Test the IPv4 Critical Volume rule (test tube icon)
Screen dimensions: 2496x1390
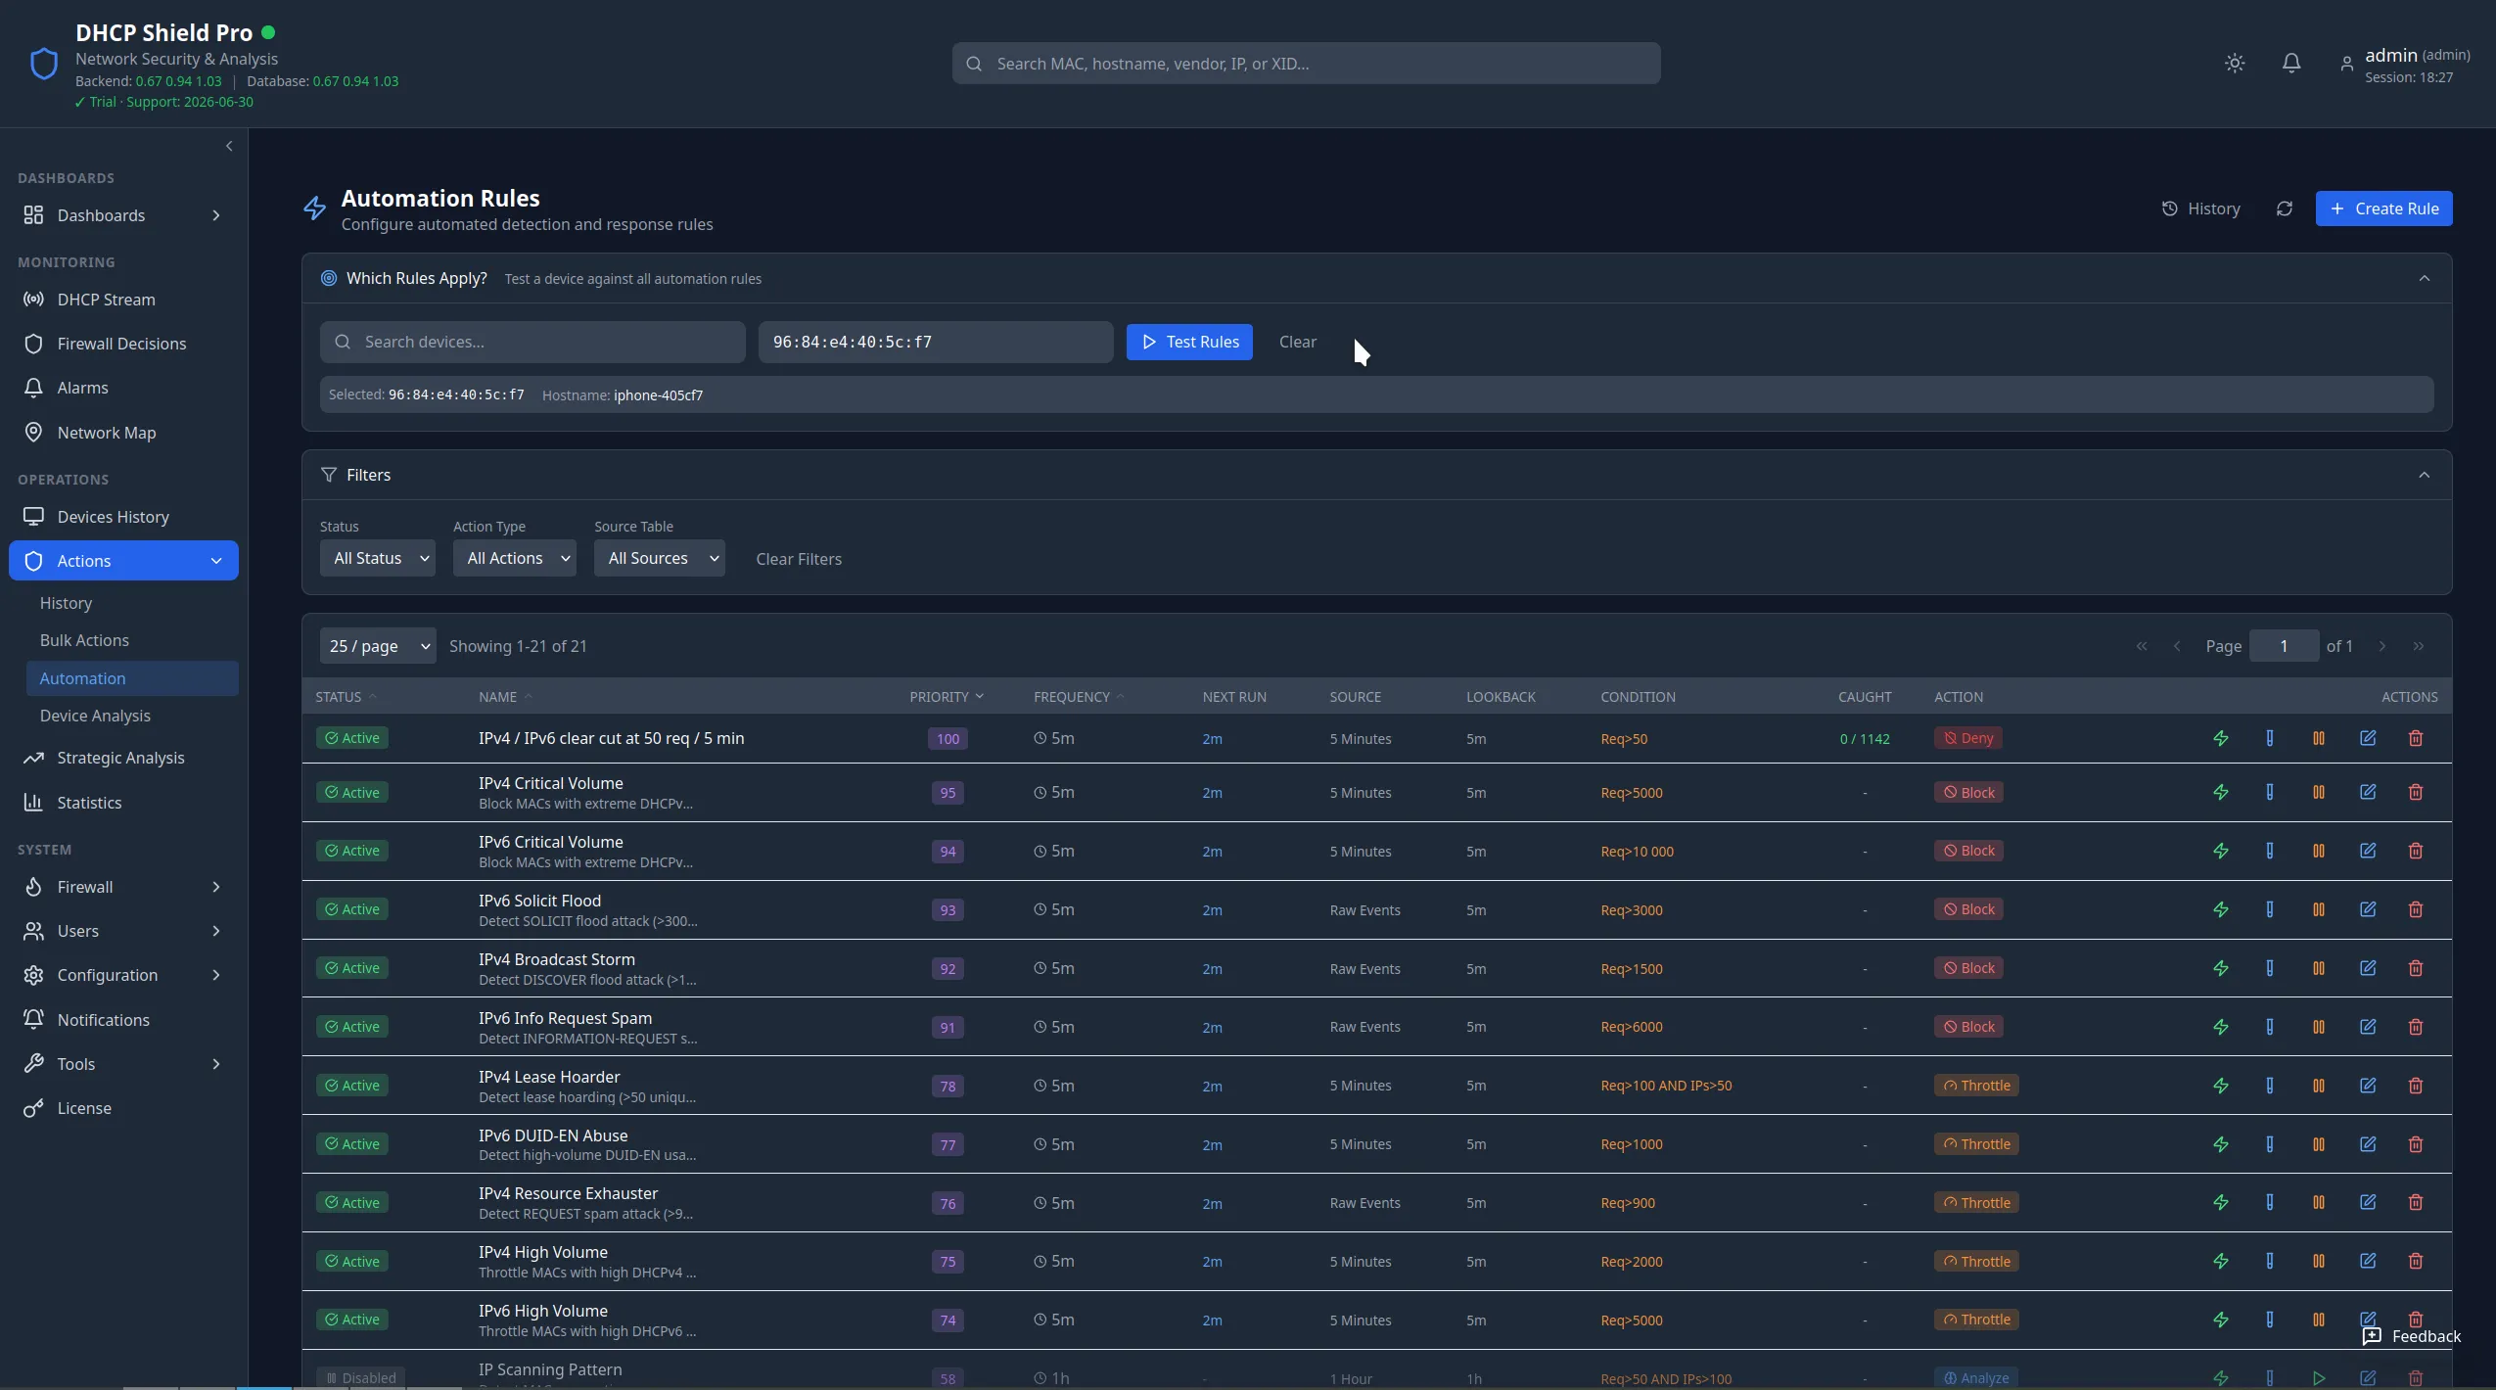pyautogui.click(x=2270, y=792)
